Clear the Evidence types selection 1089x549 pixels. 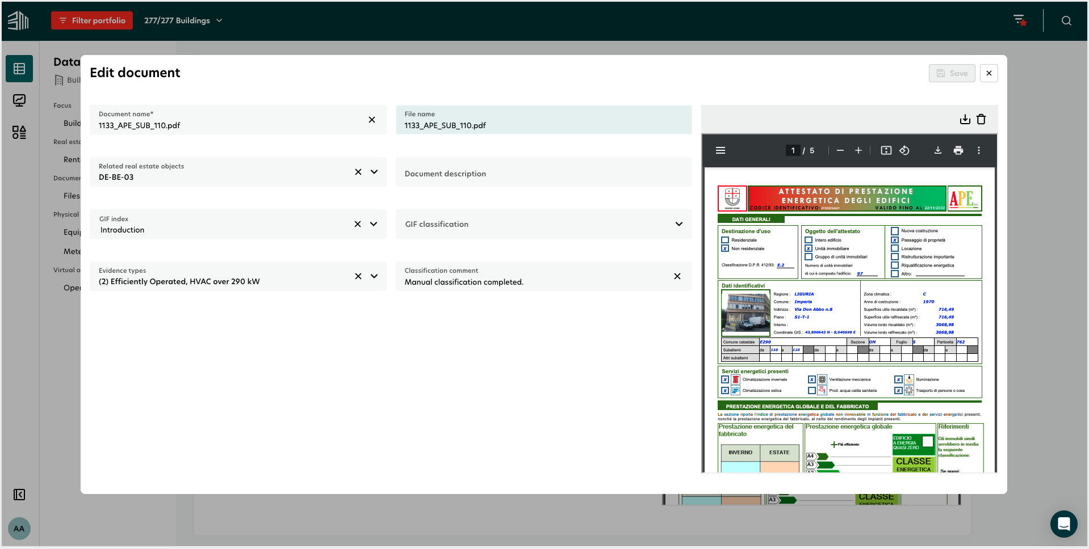[358, 276]
